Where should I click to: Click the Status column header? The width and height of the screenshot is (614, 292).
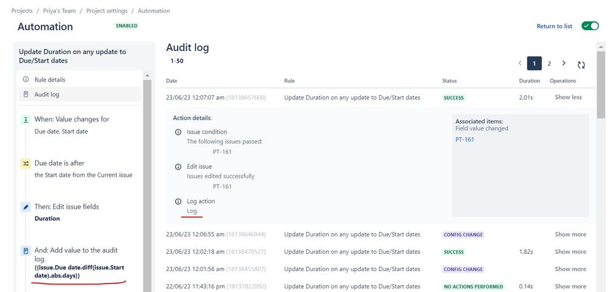point(449,81)
